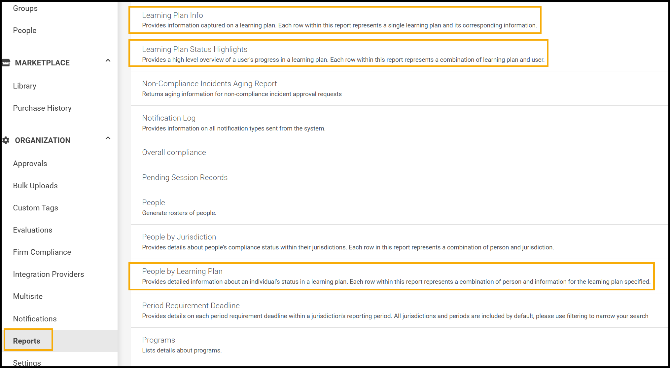Image resolution: width=670 pixels, height=368 pixels.
Task: Open Pending Session Records report
Action: pos(185,177)
